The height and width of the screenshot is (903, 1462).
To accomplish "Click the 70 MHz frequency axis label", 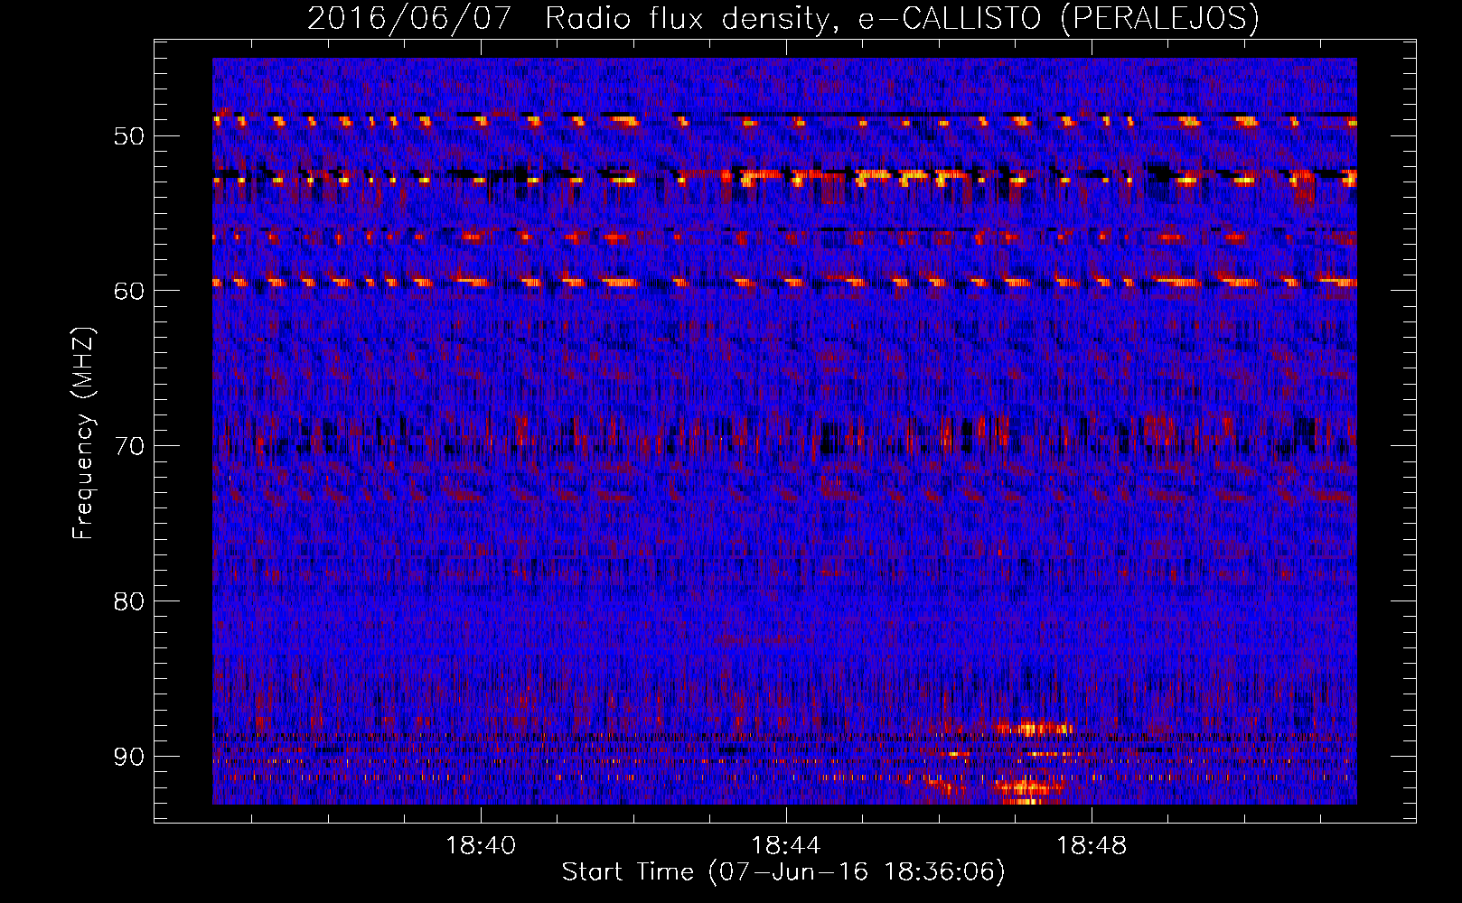I will 129,446.
